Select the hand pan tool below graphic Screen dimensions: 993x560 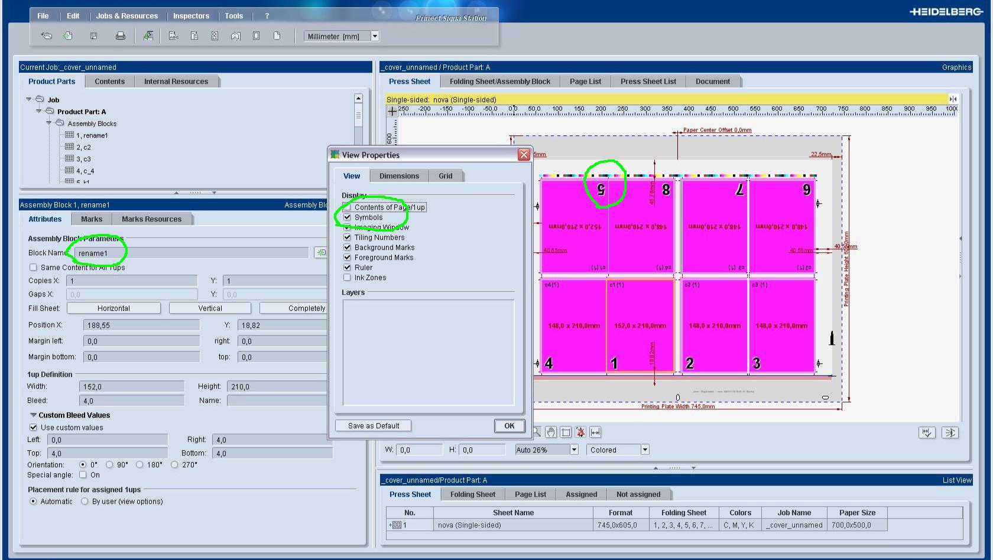[x=551, y=432]
